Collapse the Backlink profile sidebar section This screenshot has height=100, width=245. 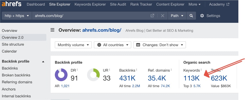[x=43, y=62]
